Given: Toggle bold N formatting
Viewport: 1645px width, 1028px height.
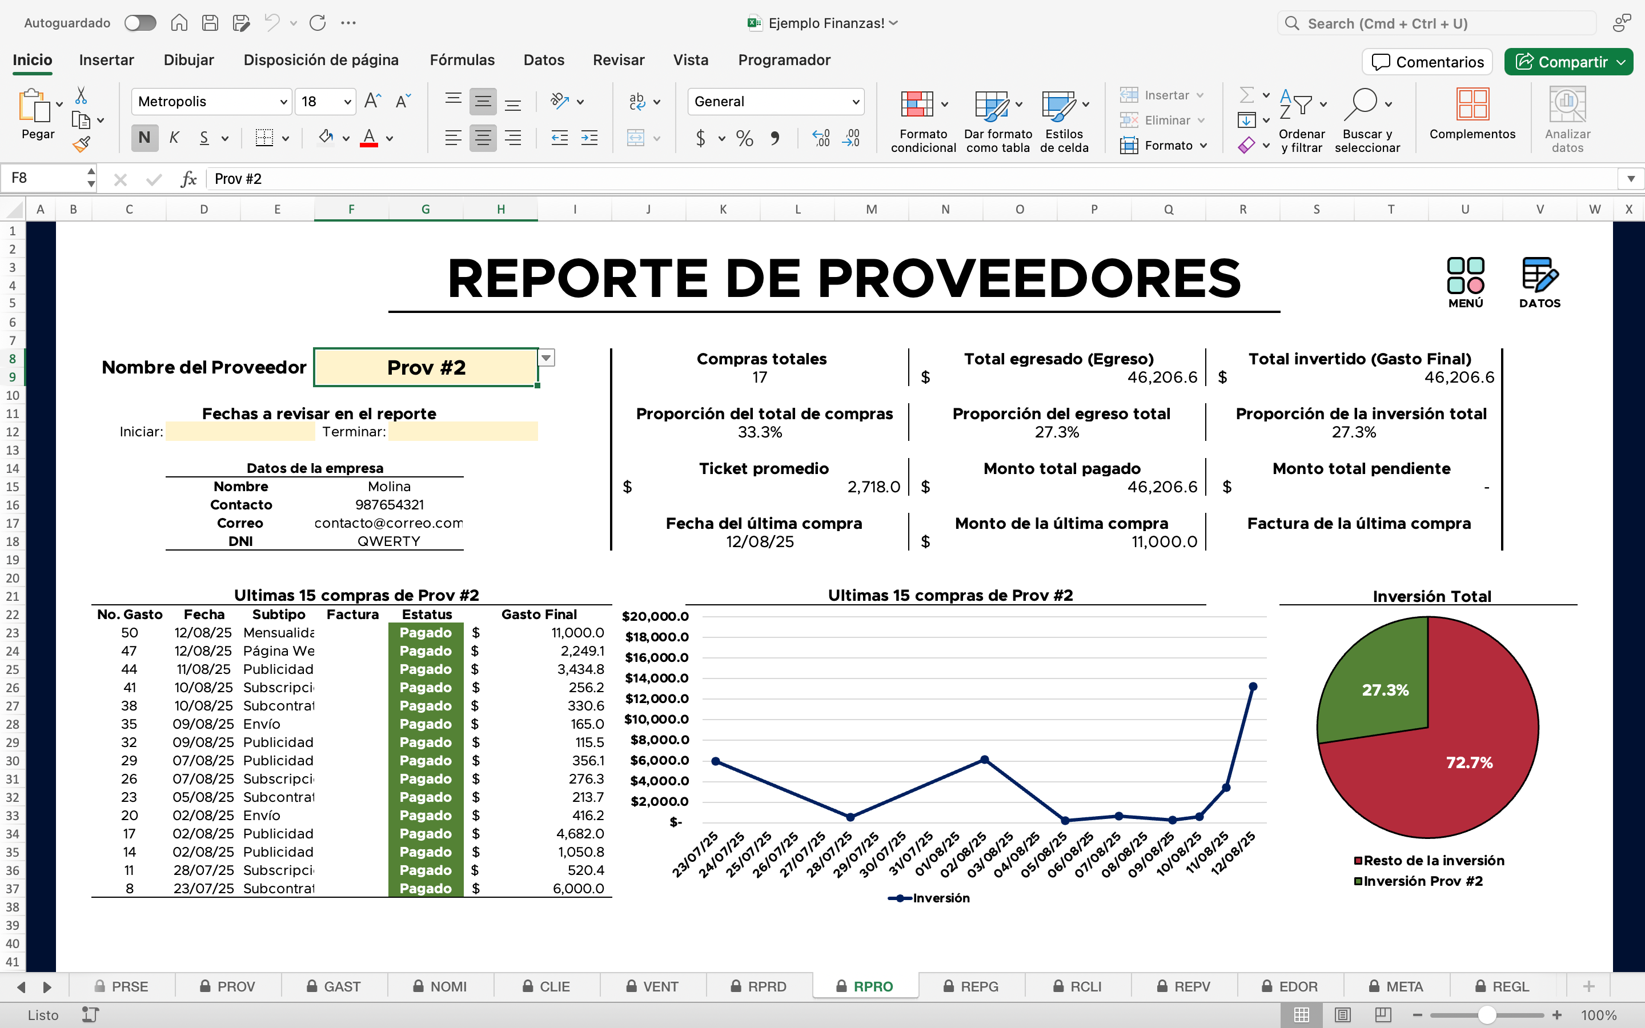Looking at the screenshot, I should pyautogui.click(x=144, y=138).
